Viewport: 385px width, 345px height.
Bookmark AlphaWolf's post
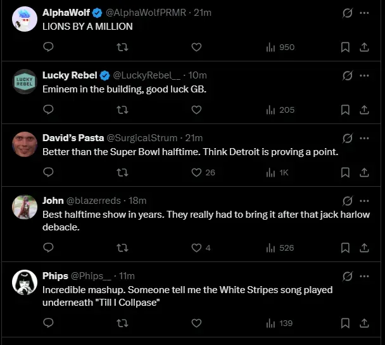tap(345, 47)
